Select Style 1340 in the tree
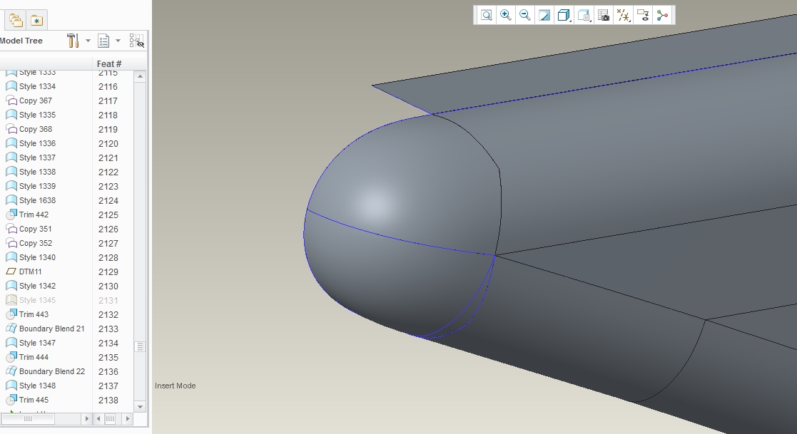Viewport: 797px width, 434px height. (37, 257)
